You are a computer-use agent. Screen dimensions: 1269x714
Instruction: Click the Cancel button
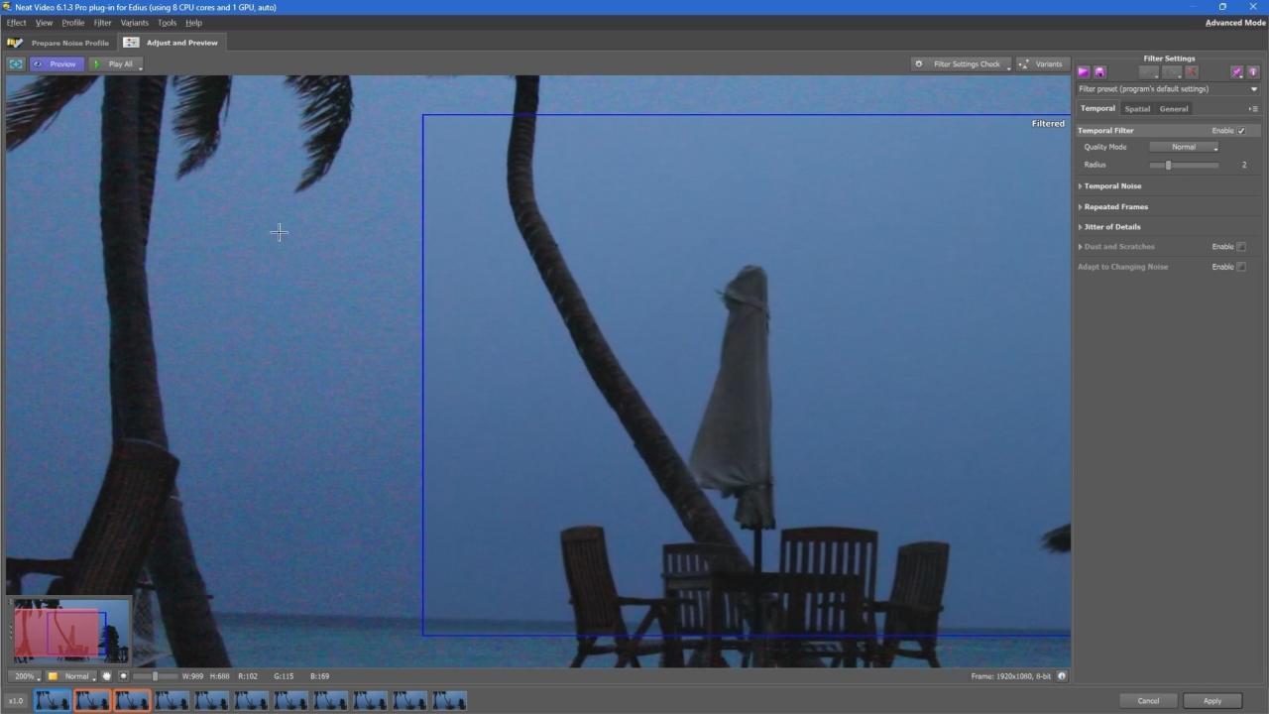tap(1148, 701)
